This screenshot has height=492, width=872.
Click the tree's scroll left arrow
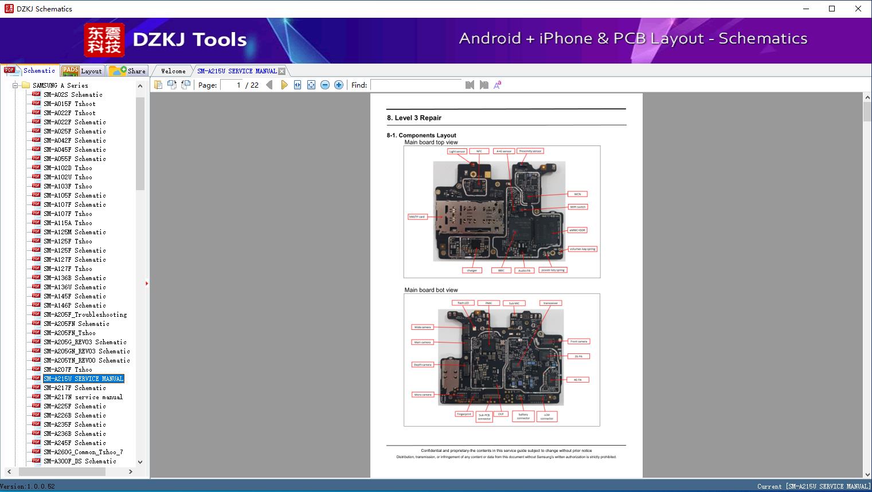click(8, 471)
